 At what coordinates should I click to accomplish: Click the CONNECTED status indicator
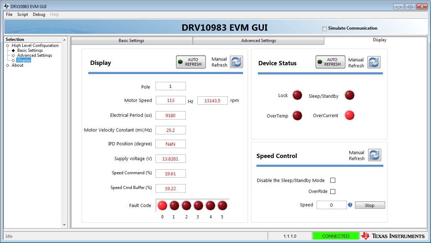[x=336, y=236]
